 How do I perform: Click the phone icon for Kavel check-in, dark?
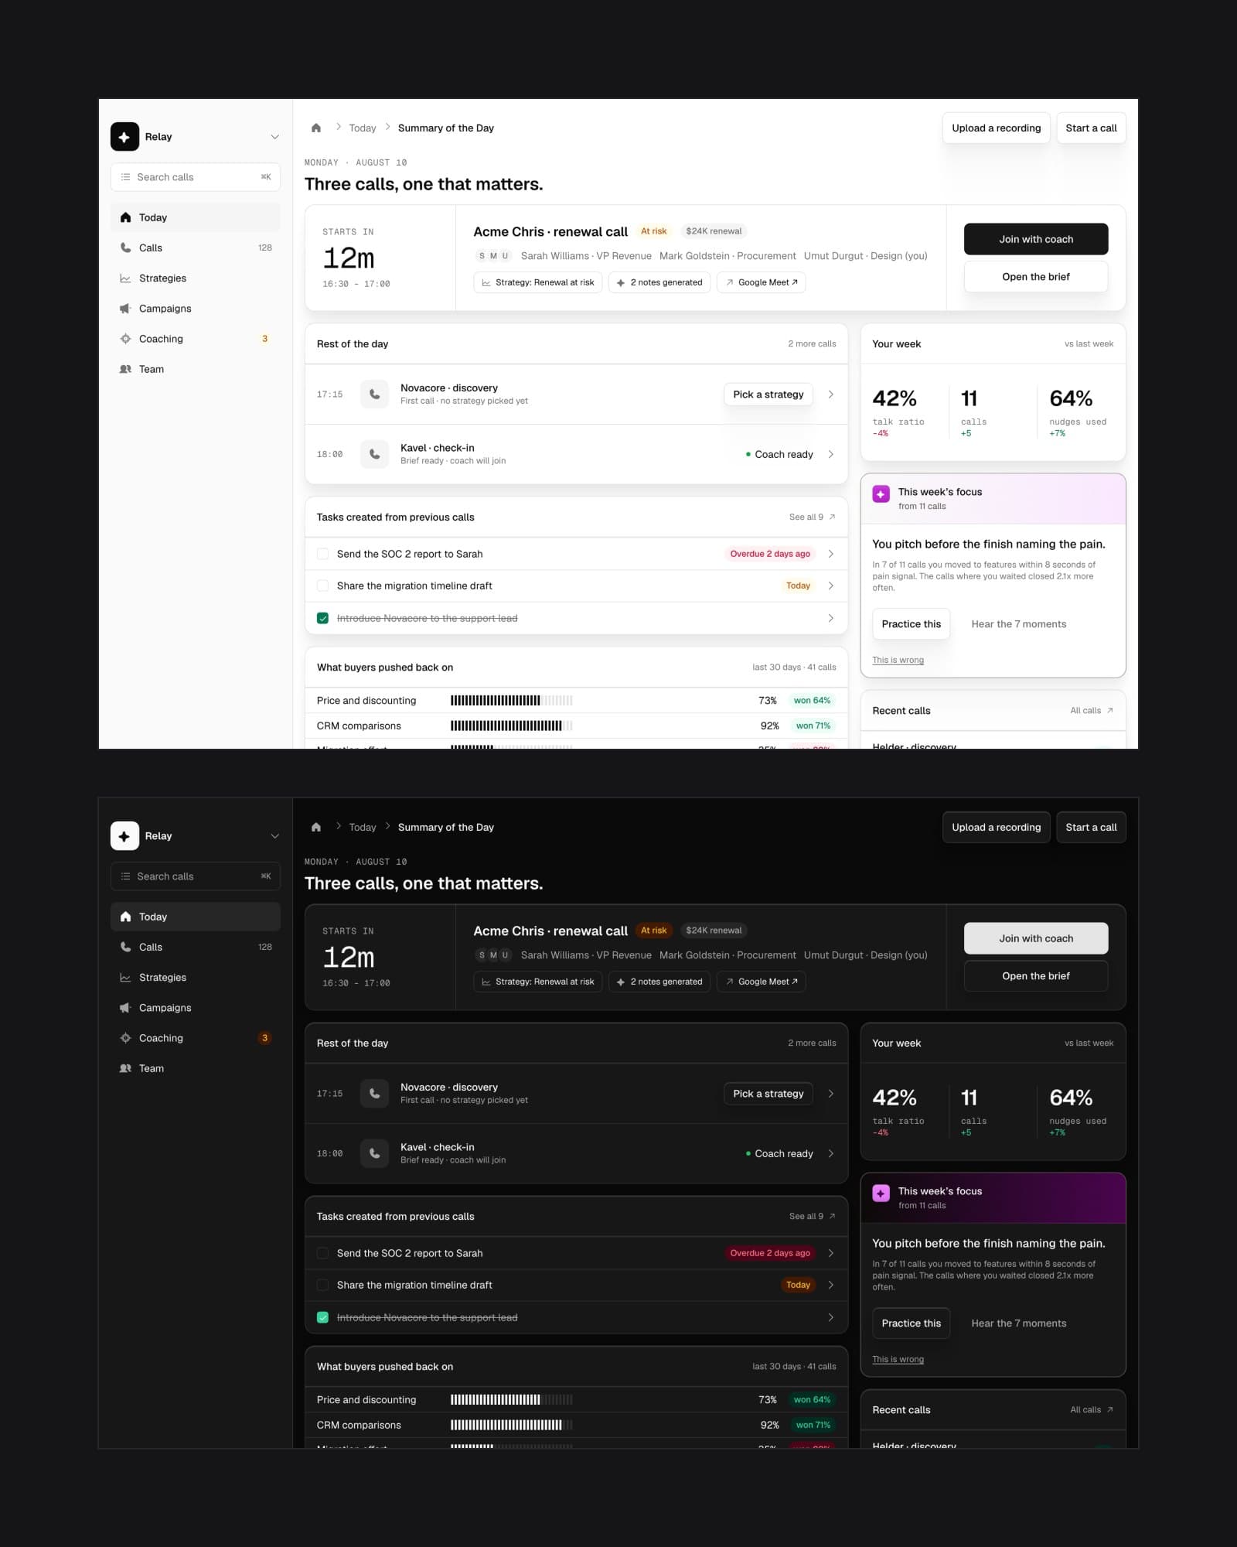click(374, 1154)
